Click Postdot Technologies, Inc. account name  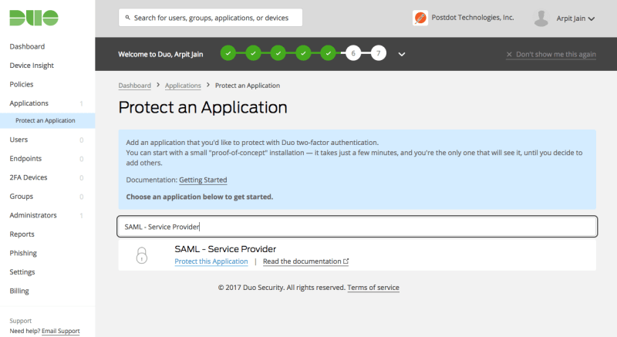(473, 17)
